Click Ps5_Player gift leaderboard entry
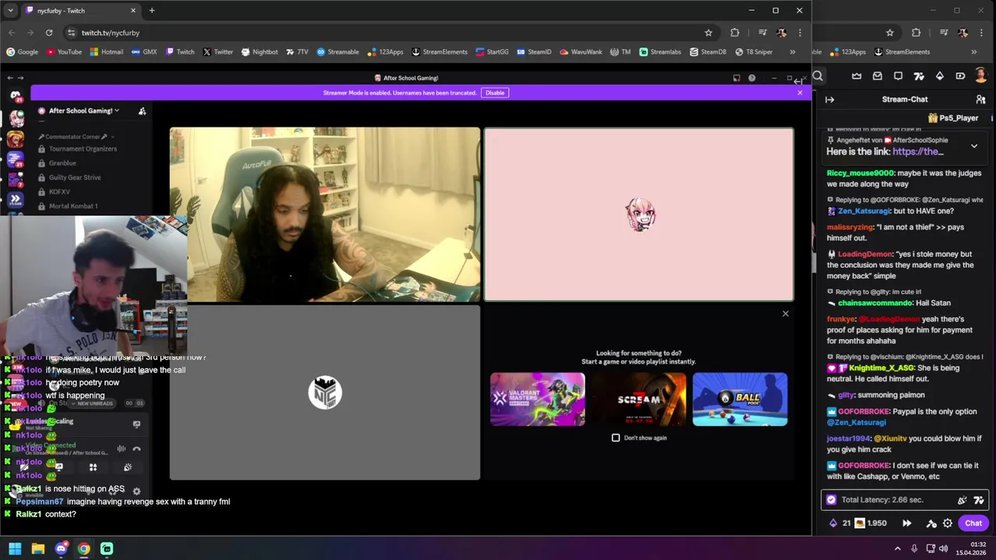The height and width of the screenshot is (560, 996). pyautogui.click(x=953, y=118)
